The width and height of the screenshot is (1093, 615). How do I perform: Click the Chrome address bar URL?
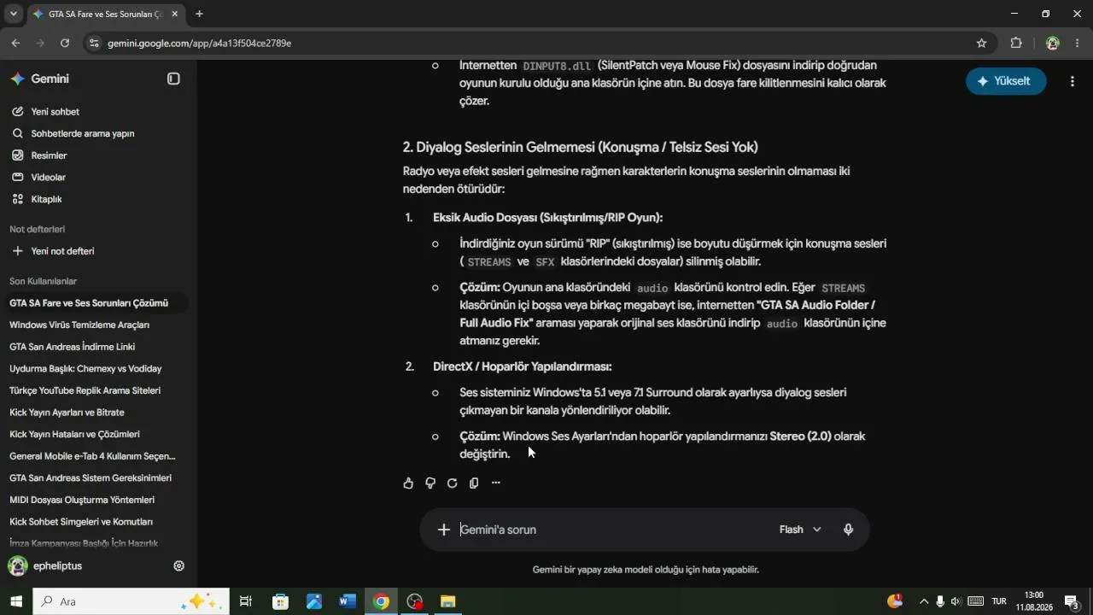(x=200, y=43)
